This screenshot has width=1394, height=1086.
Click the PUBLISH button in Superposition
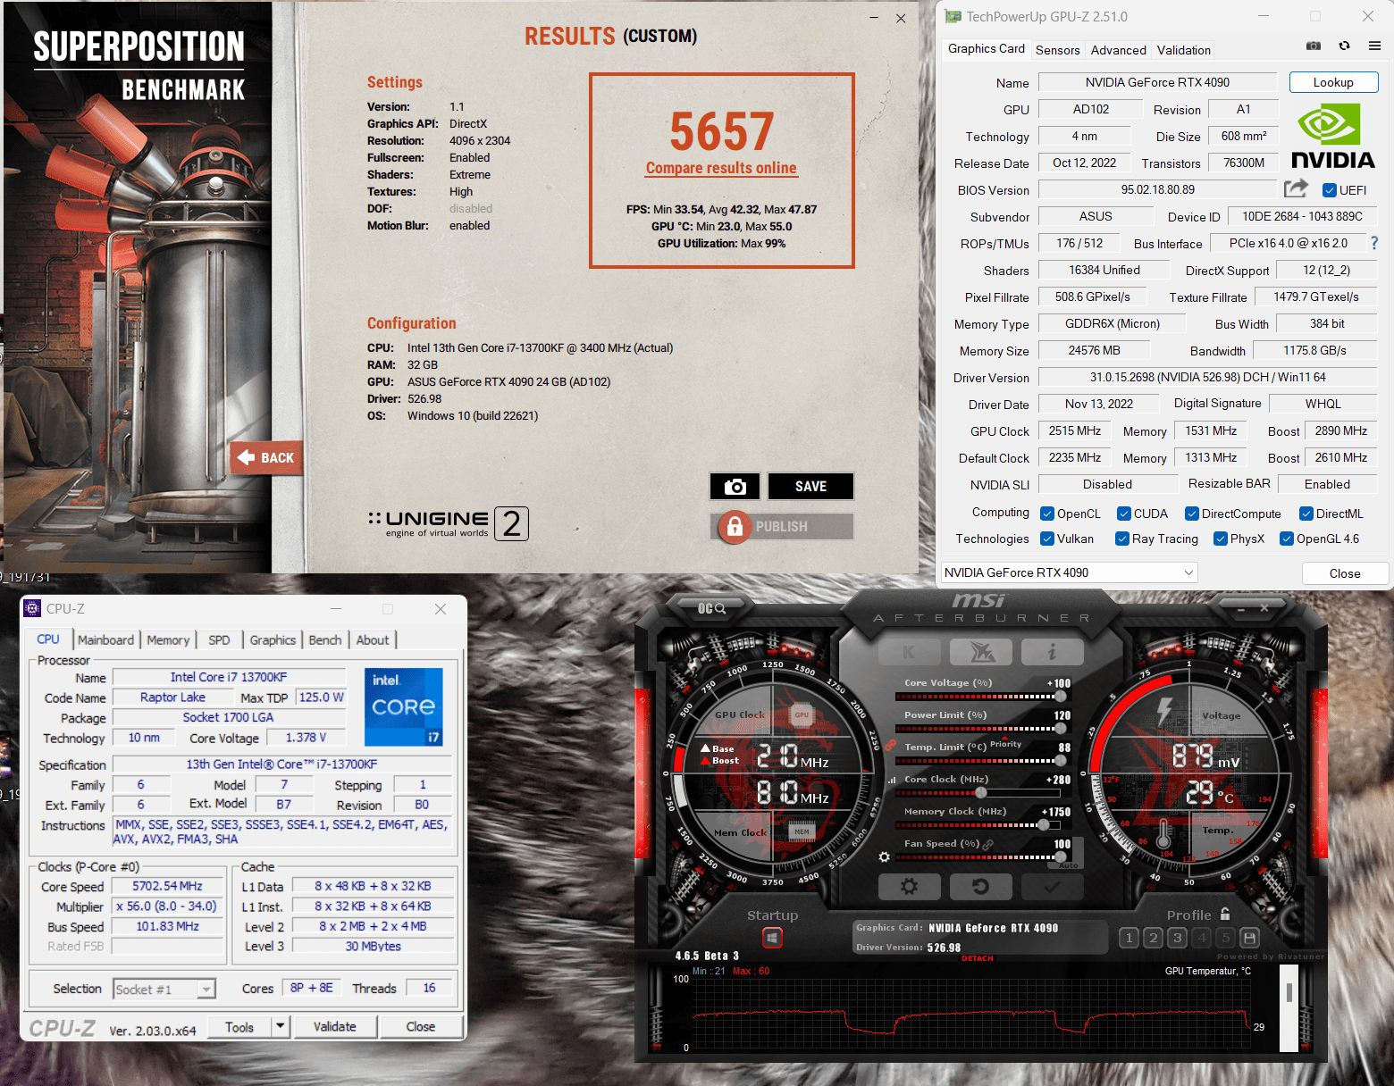(782, 526)
